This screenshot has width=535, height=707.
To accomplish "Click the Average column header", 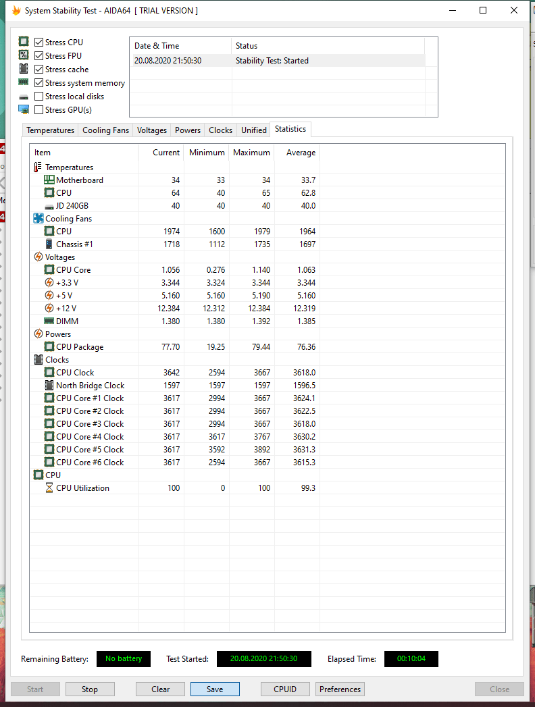I will [297, 153].
